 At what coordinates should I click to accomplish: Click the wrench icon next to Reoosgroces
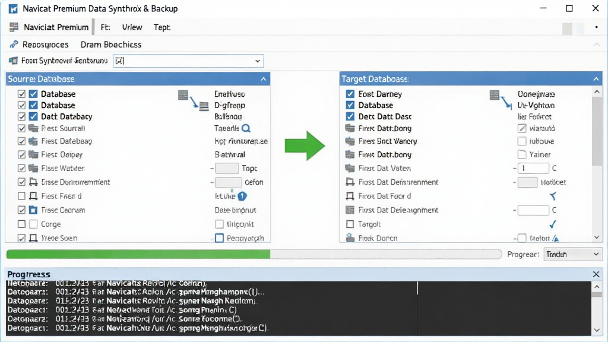(14, 44)
